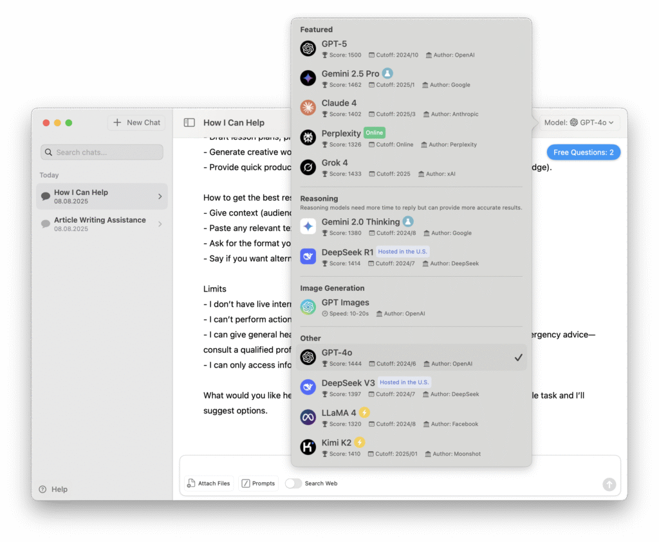Click the GPT-4o logo icon in the list
Viewport: 659px width, 542px height.
click(308, 357)
